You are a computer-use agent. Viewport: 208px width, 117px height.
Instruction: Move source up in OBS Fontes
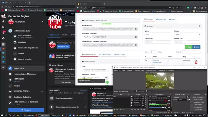(x=141, y=110)
